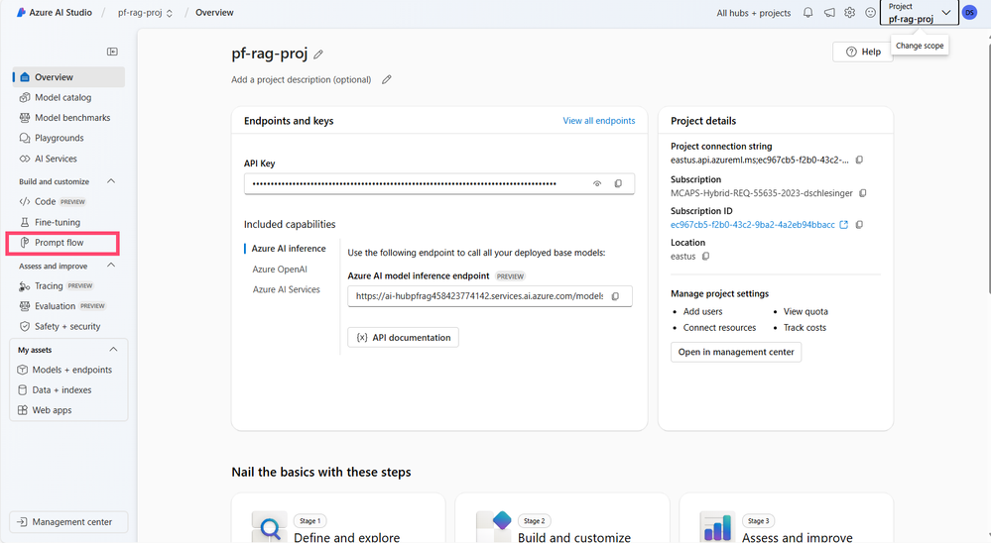
Task: Open Prompt flow
Action: 62,243
